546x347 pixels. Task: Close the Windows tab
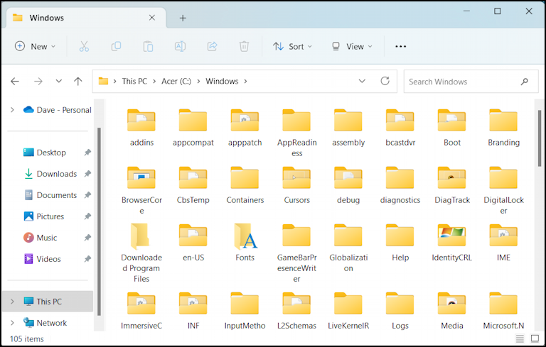[x=152, y=18]
